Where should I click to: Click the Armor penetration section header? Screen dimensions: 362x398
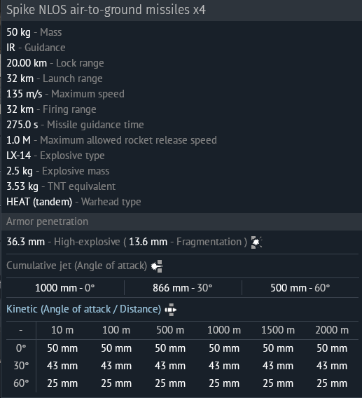point(47,221)
